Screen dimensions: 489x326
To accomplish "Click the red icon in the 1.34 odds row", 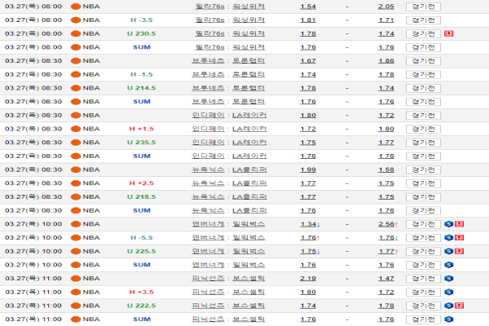I will 459,224.
